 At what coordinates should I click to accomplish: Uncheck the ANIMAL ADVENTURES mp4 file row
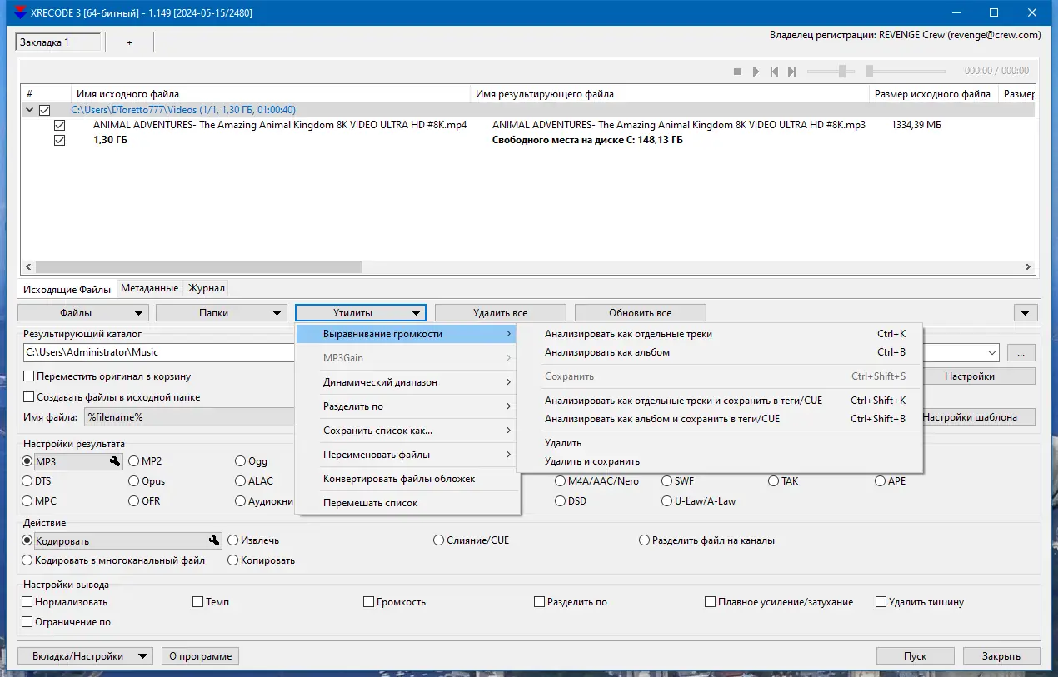pos(59,125)
